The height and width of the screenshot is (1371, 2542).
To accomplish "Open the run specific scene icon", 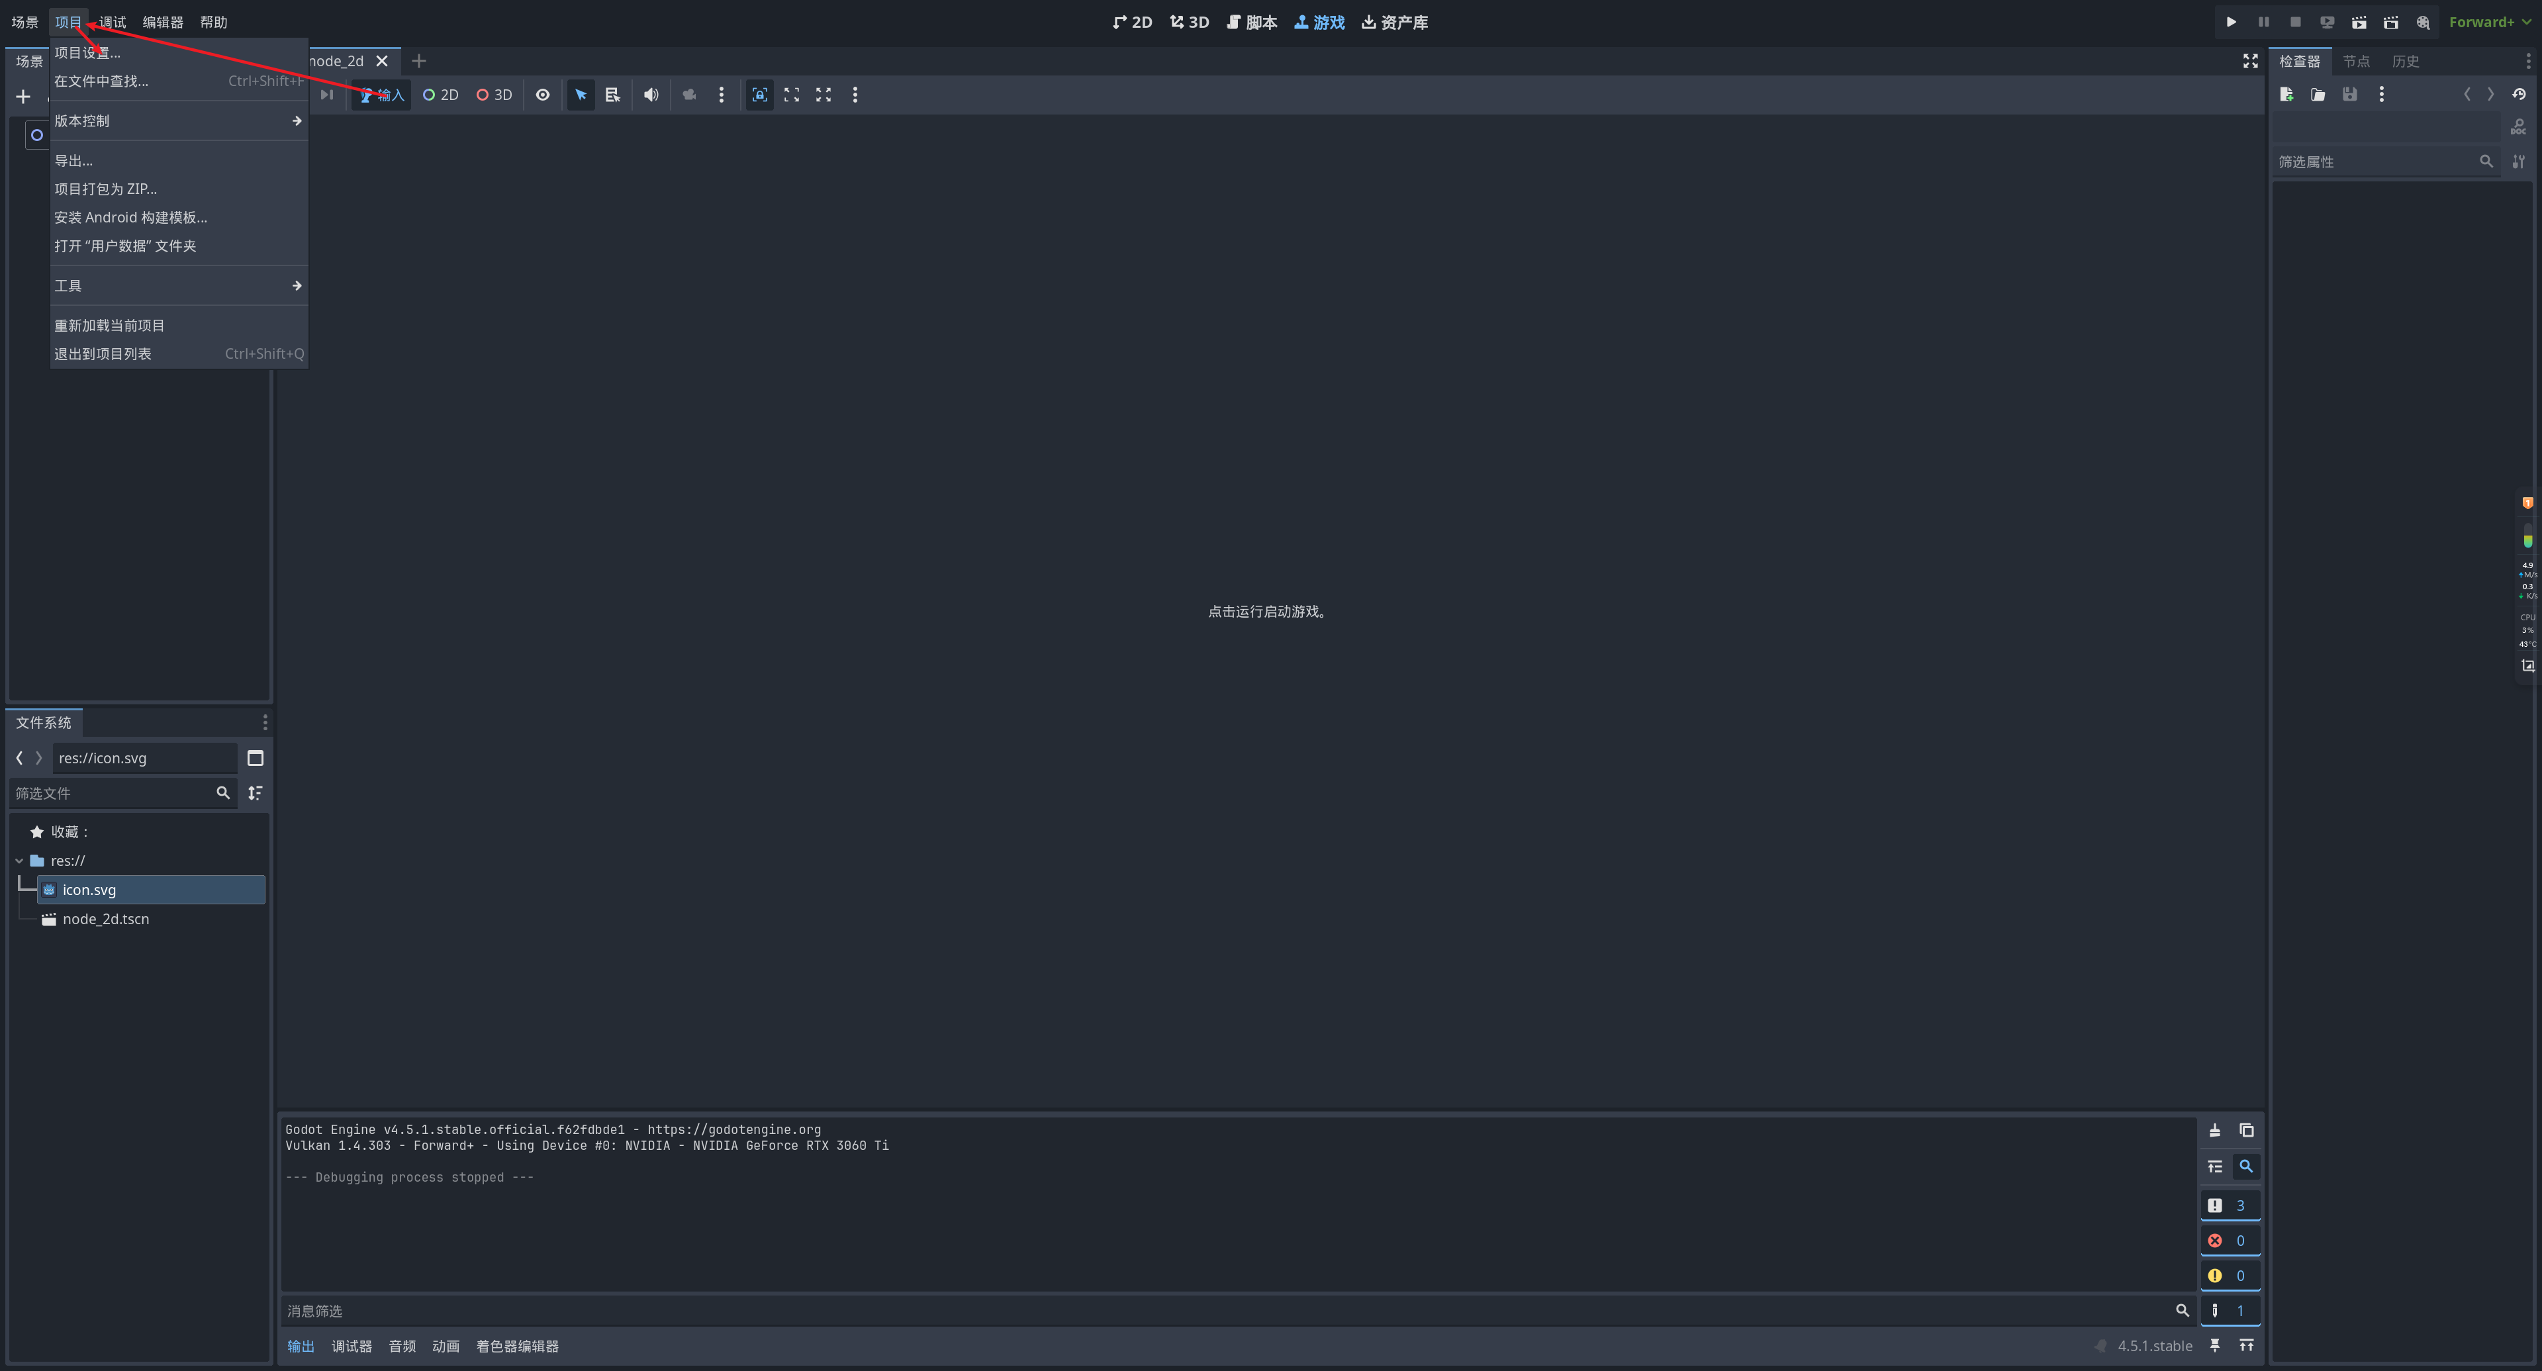I will pos(2390,22).
